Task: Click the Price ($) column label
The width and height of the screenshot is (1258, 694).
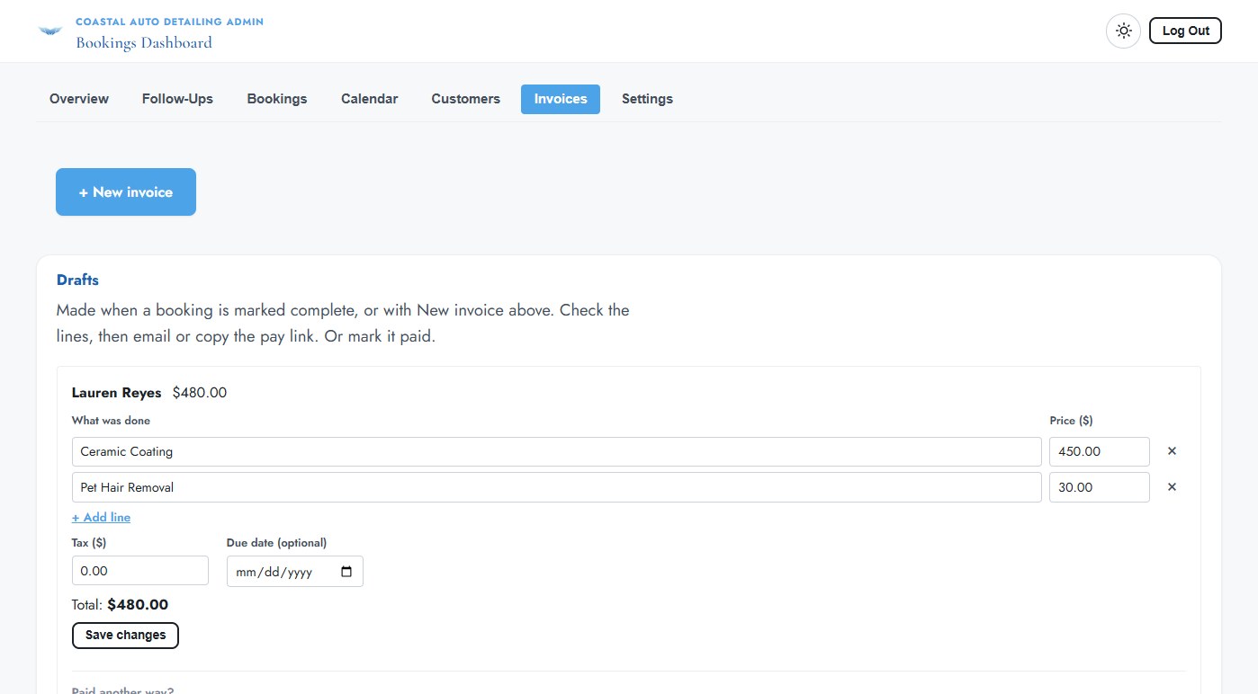Action: (1071, 420)
